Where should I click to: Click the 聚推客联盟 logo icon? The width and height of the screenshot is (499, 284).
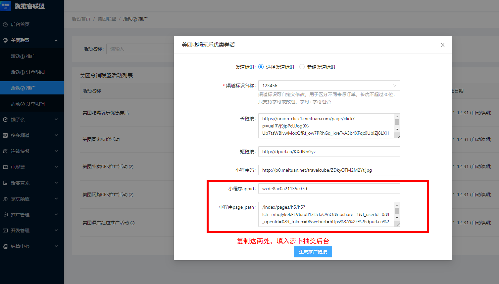click(x=6, y=6)
